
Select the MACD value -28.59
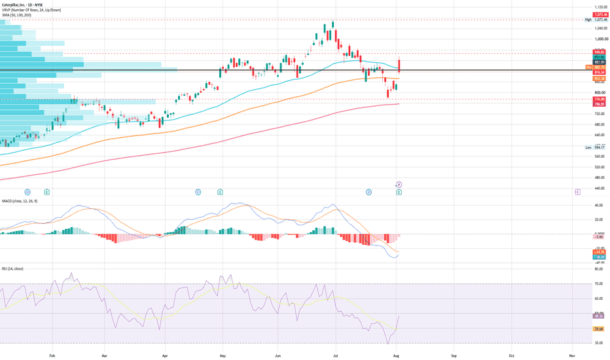(599, 257)
